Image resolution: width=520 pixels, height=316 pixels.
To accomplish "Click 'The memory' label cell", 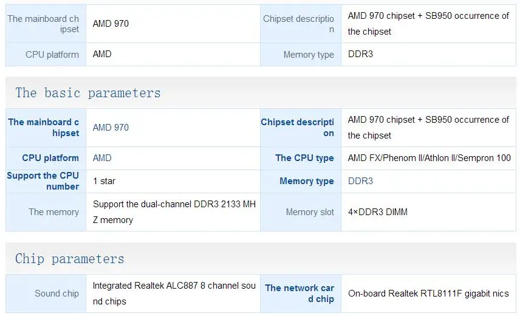I will [x=53, y=212].
